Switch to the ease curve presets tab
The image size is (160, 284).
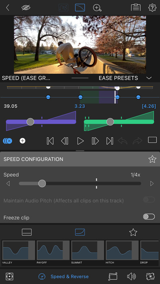pyautogui.click(x=80, y=232)
